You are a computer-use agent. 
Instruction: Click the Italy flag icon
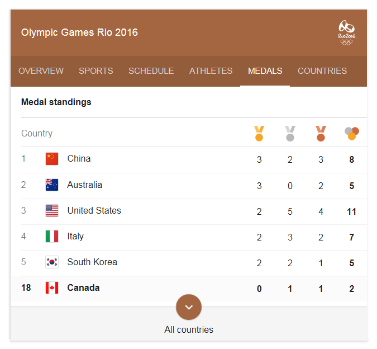52,237
